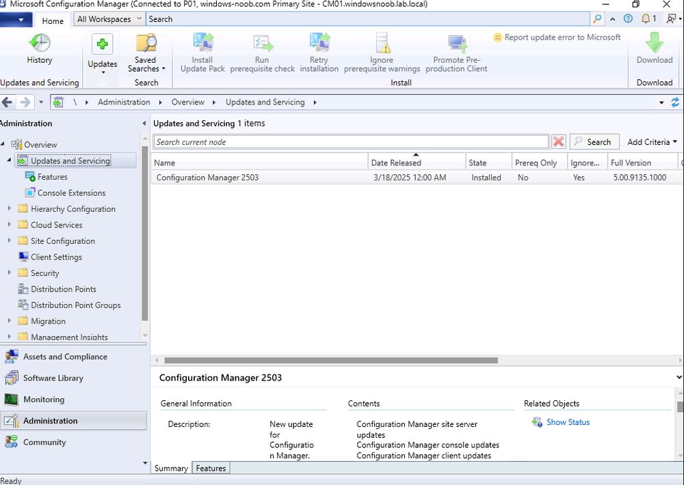Viewport: 684px width, 485px height.
Task: Open the History button in ribbon
Action: 39,49
